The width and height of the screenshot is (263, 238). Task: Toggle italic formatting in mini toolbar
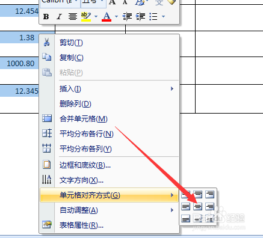coord(59,17)
